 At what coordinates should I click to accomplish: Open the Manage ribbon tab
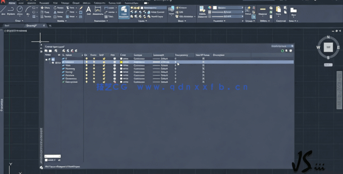65,3
